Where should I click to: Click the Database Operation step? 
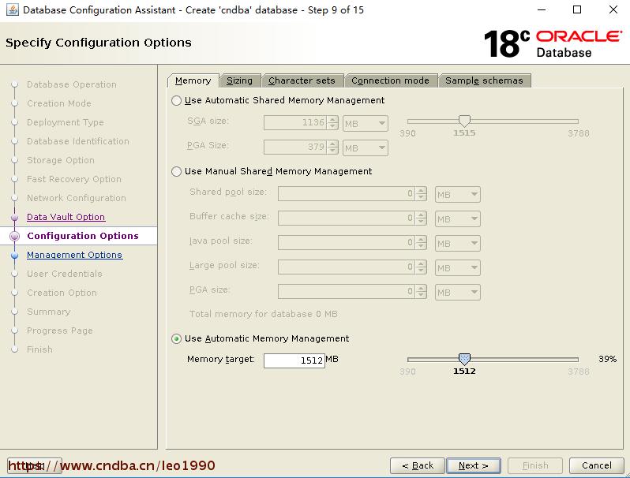point(72,84)
